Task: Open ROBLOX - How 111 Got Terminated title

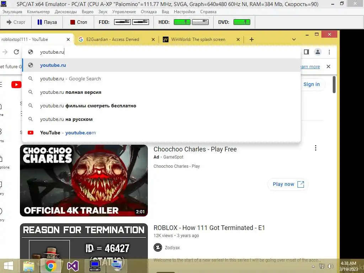Action: [x=209, y=228]
